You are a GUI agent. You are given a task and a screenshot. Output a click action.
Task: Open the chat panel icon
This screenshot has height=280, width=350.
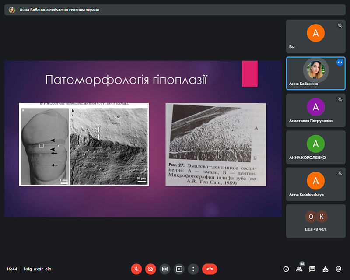pos(312,269)
